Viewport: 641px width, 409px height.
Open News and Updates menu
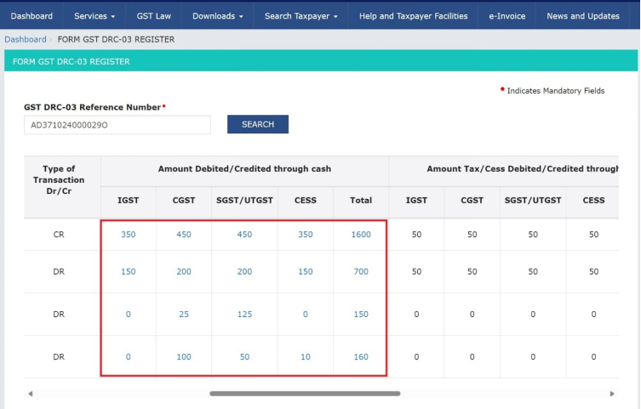point(583,16)
